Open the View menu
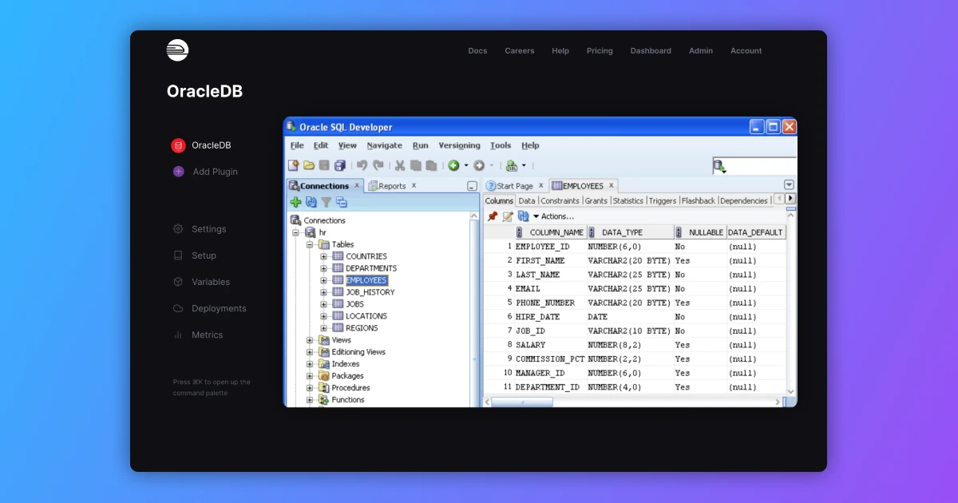The height and width of the screenshot is (503, 958). pyautogui.click(x=347, y=145)
